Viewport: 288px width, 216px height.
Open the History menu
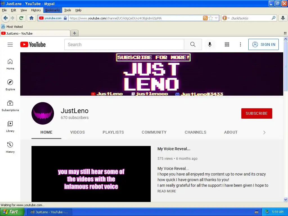coord(36,10)
